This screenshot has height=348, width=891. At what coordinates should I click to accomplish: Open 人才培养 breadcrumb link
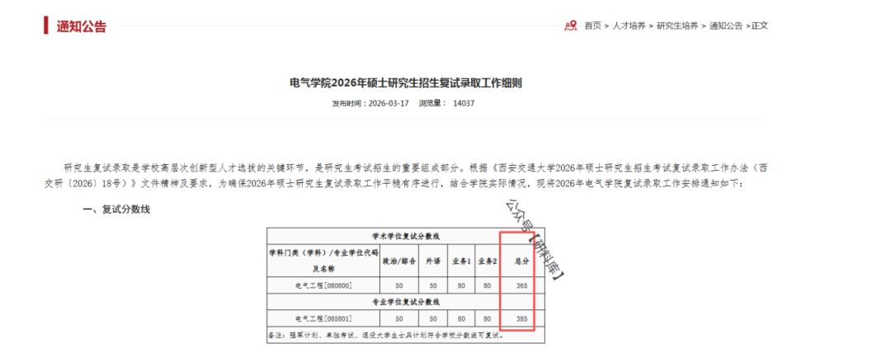629,26
